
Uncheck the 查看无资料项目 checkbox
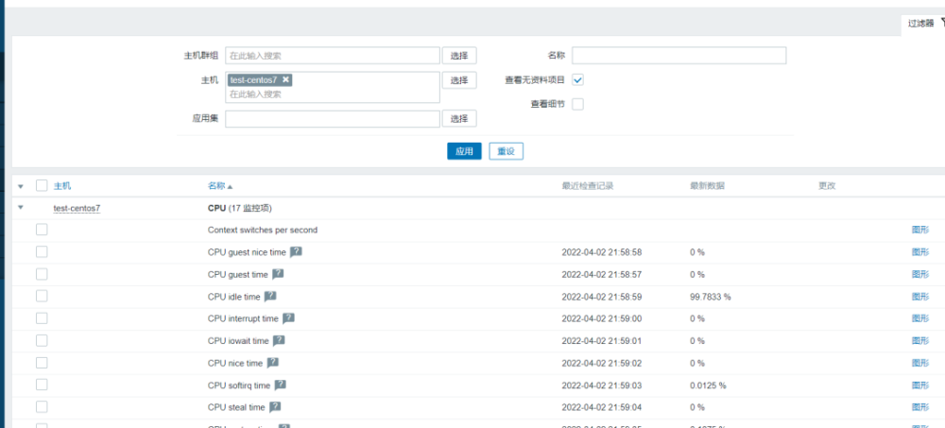(577, 80)
